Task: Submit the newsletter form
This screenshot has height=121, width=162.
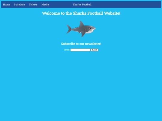Action: tap(94, 50)
